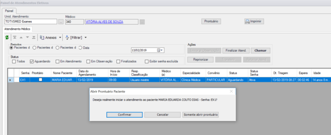This screenshot has width=331, height=135.
Task: Select the first Pacientes d radio button
Action: (11, 48)
